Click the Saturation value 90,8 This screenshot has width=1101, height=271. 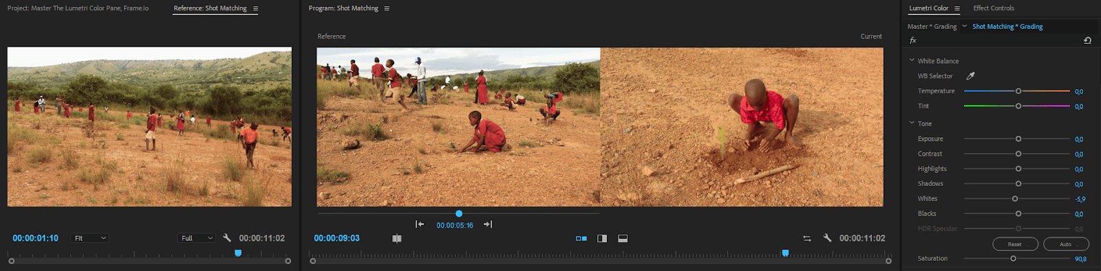(1080, 259)
